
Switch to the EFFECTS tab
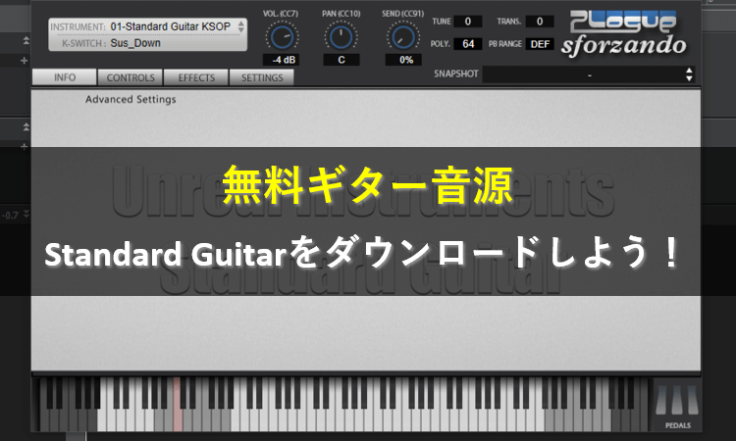[195, 77]
